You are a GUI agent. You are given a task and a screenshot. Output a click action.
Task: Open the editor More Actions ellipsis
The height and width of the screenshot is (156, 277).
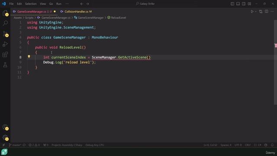pos(272,12)
